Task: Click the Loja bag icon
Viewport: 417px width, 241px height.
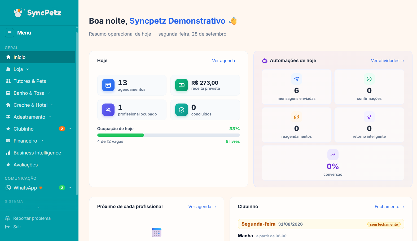Action: pos(8,69)
